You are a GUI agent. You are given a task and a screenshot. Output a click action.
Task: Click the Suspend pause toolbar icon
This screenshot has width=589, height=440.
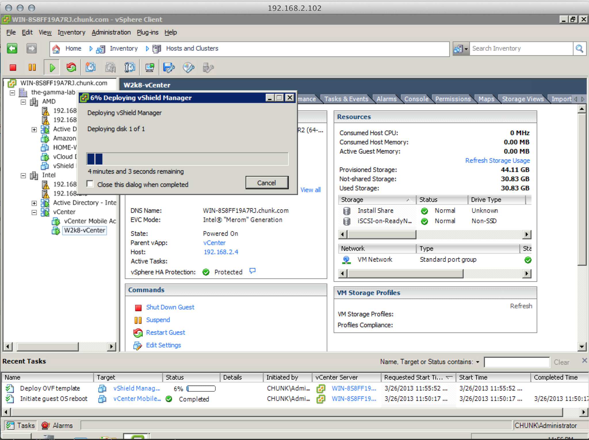32,68
